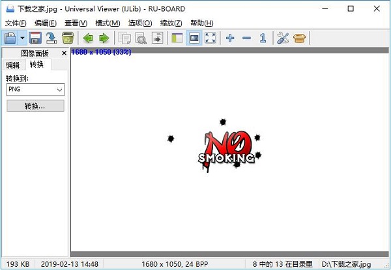Toggle the image panel display button
The height and width of the screenshot is (270, 391).
click(x=194, y=38)
